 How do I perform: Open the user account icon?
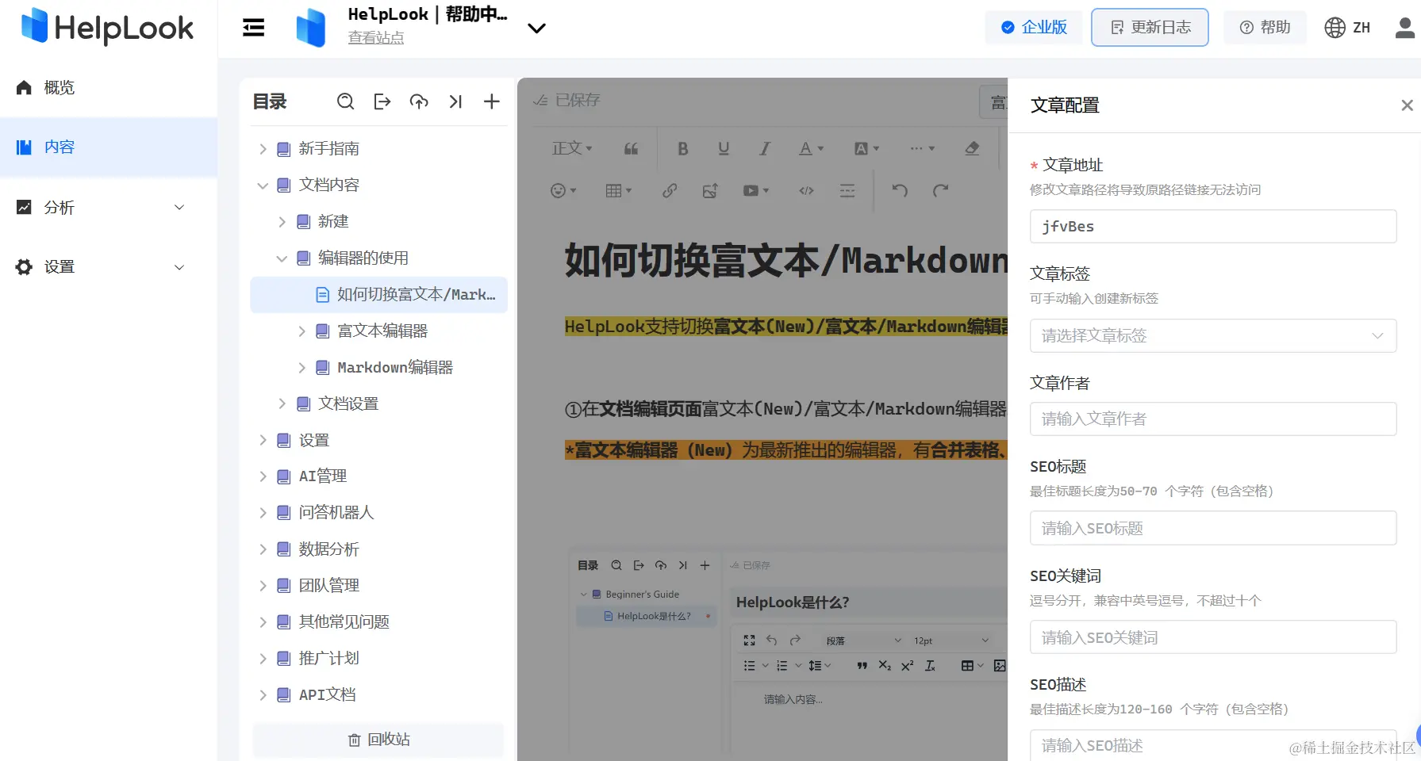tap(1405, 28)
